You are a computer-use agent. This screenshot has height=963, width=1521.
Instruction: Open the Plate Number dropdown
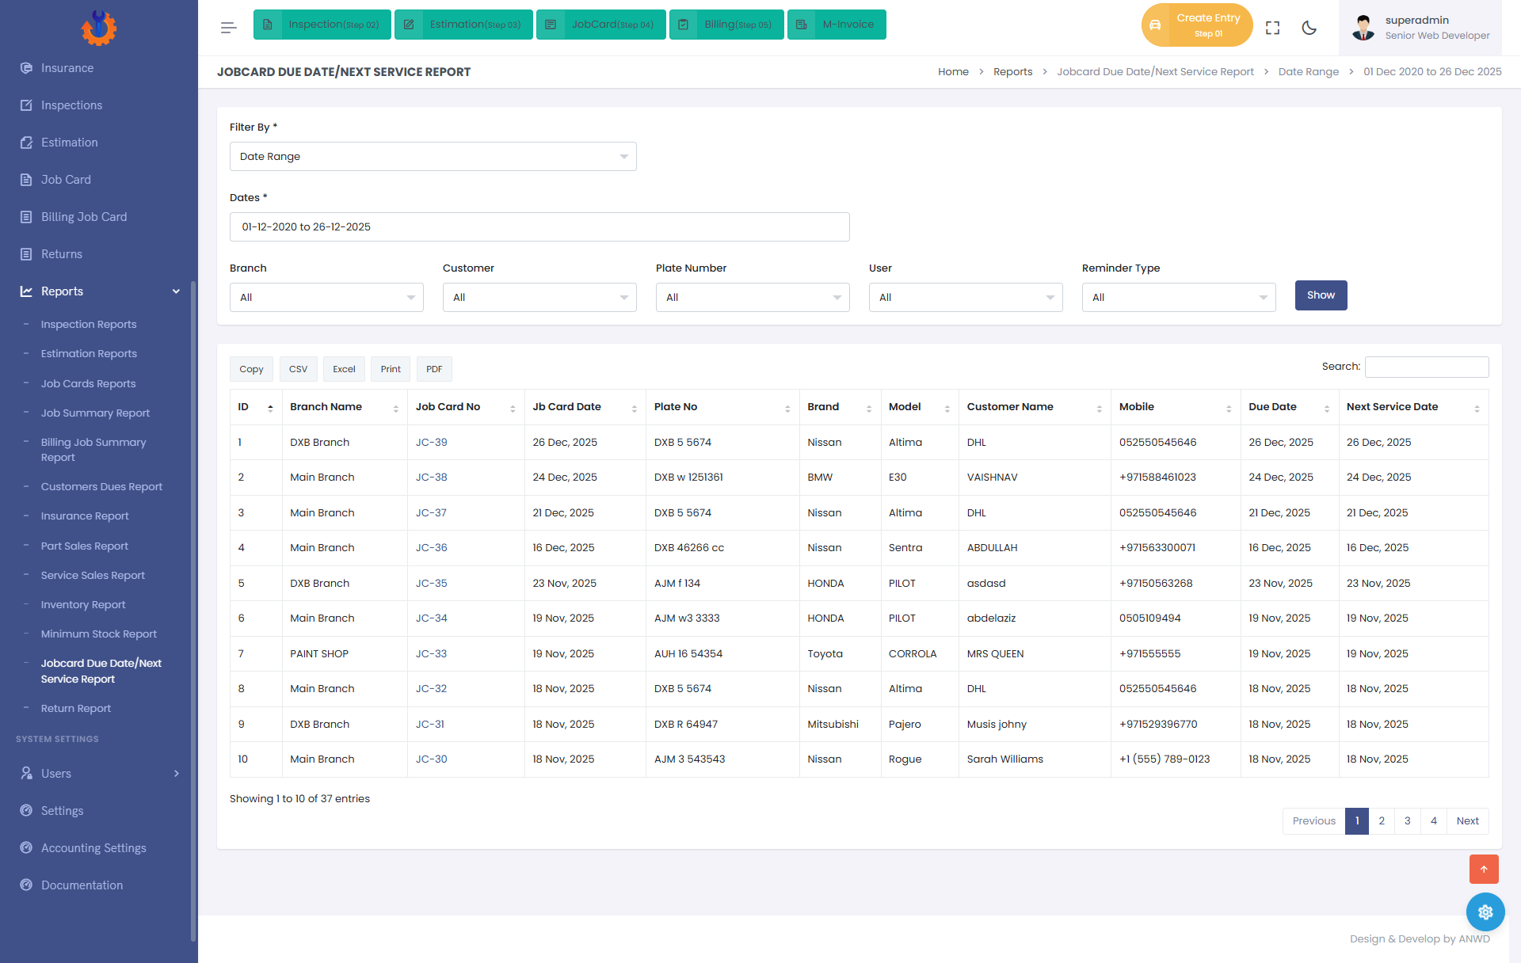click(753, 298)
